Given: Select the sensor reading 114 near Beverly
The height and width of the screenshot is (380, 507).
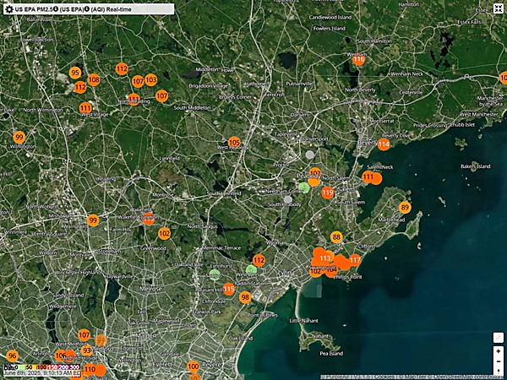Looking at the screenshot, I should click(384, 144).
